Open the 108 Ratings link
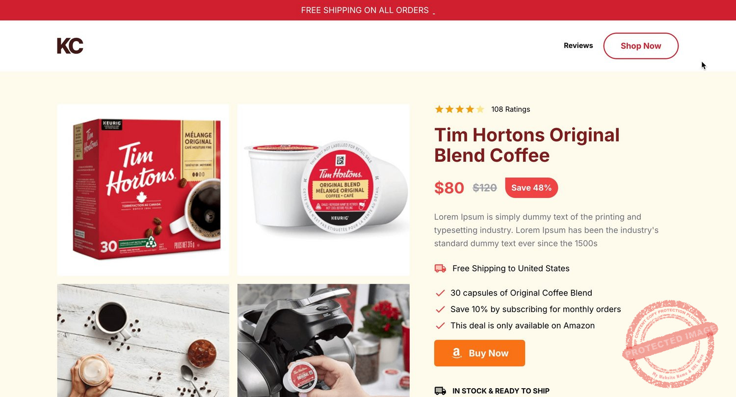This screenshot has height=397, width=736. (510, 109)
